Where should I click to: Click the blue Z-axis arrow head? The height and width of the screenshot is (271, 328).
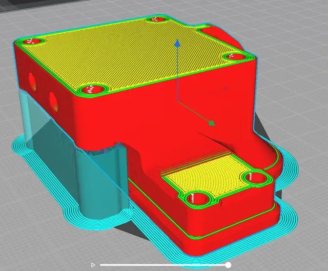[177, 43]
